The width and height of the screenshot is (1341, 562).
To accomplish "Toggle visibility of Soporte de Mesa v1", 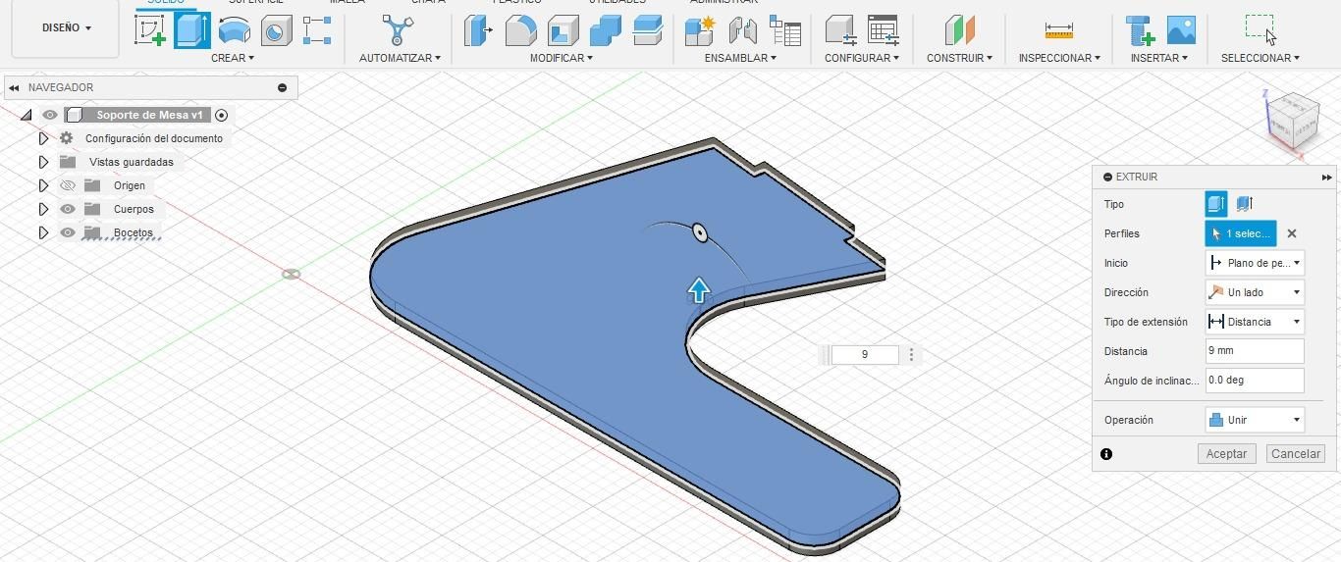I will click(50, 115).
